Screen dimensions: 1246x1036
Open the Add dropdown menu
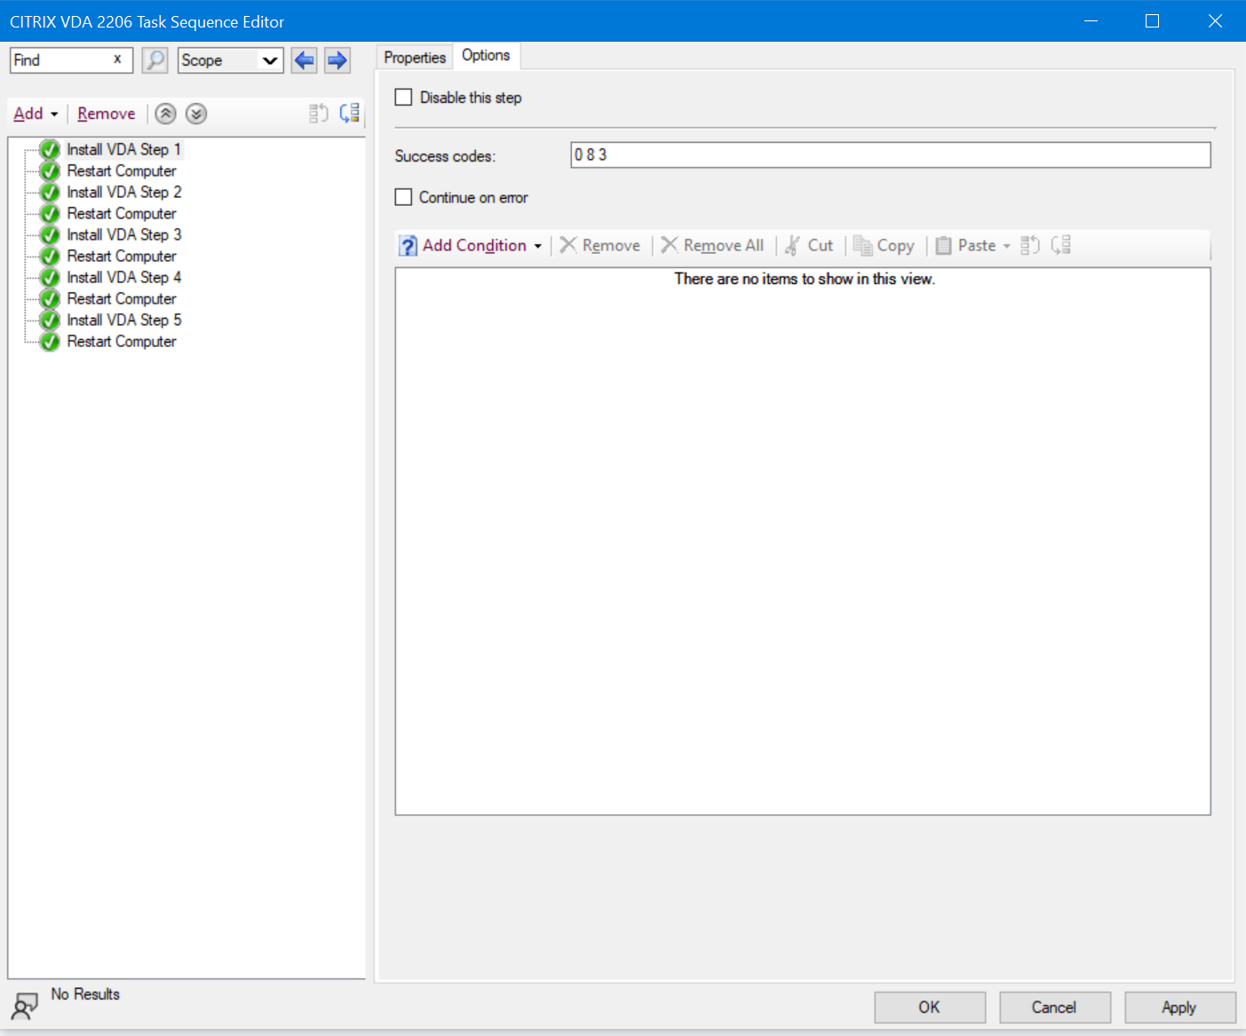tap(36, 114)
